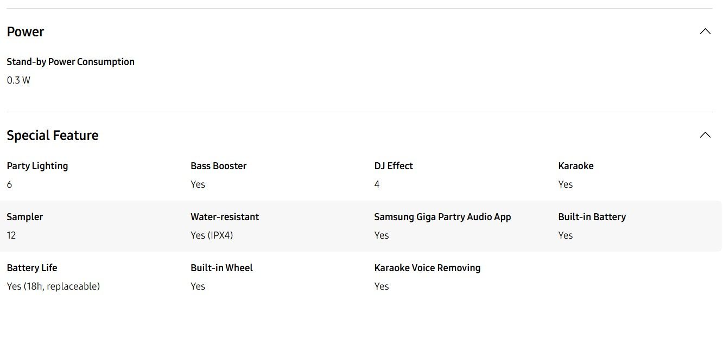The image size is (723, 346).
Task: Collapse the Power section chevron
Action: 705,31
